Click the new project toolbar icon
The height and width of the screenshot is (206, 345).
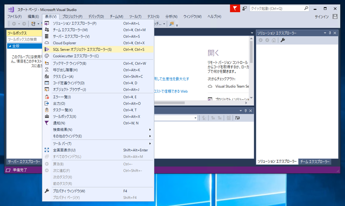click(33, 24)
